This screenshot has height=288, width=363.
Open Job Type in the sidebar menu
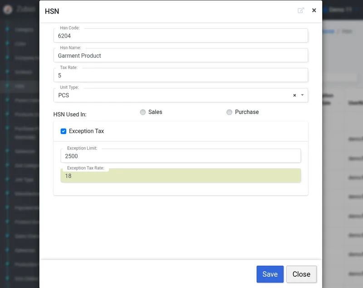[x=24, y=180]
